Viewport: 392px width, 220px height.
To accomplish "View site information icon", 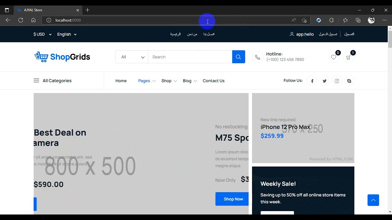I will pyautogui.click(x=49, y=20).
